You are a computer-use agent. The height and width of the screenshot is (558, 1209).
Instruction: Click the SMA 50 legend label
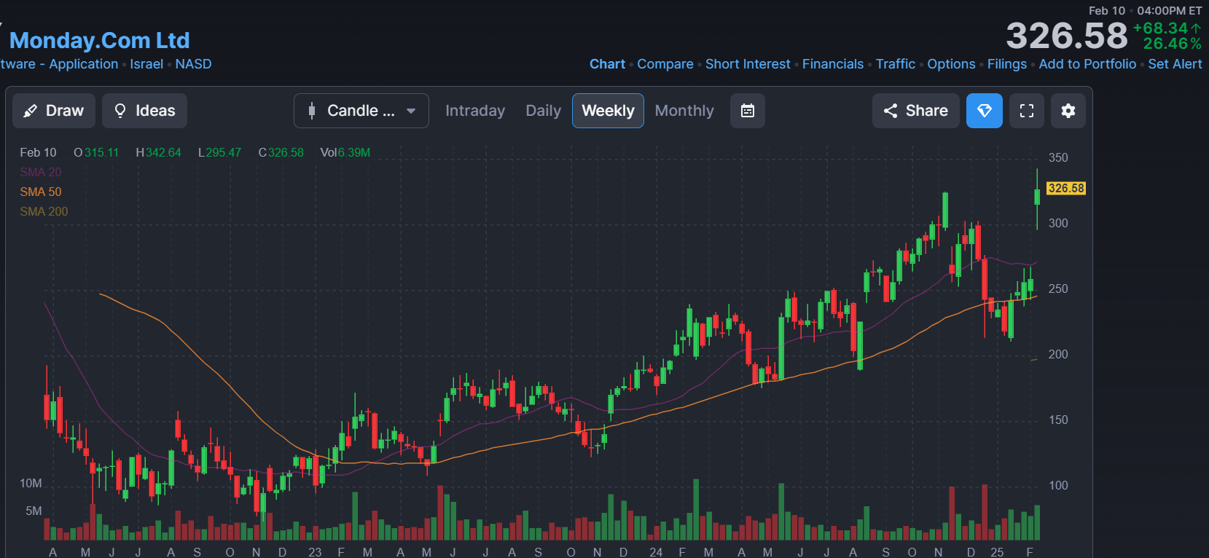coord(41,192)
